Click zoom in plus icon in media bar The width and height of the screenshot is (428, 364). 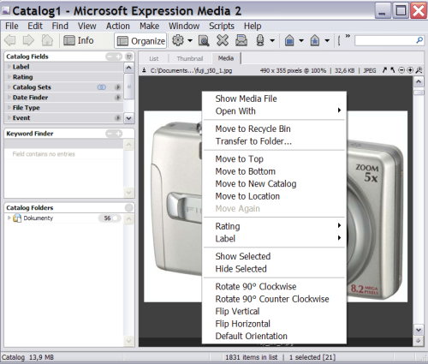click(x=410, y=70)
